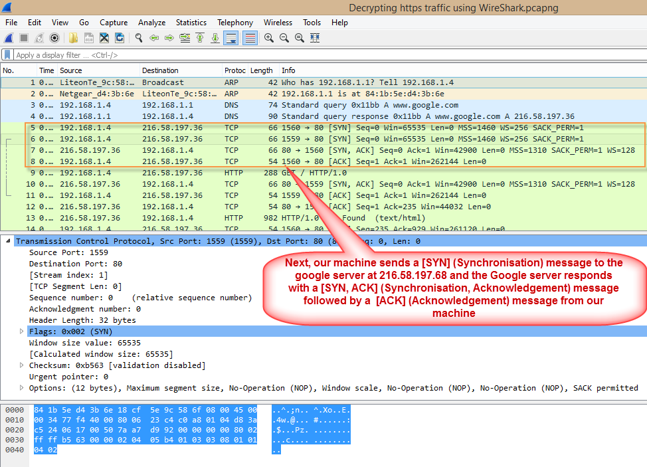Open the Go menu
This screenshot has width=647, height=467.
[x=84, y=23]
